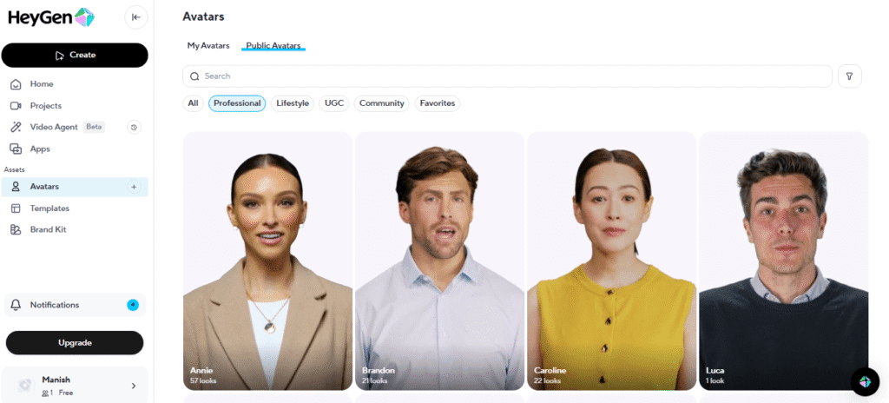Go to Home in the sidebar

click(x=41, y=84)
